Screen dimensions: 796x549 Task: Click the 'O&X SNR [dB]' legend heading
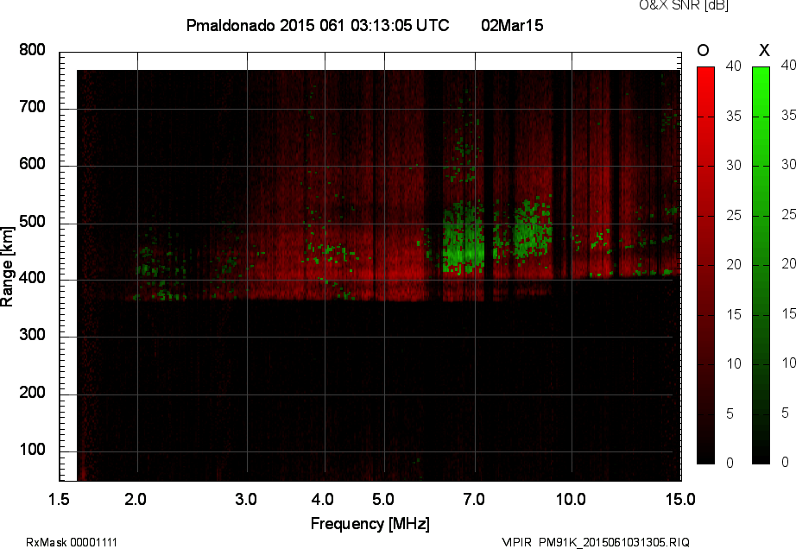coord(684,5)
